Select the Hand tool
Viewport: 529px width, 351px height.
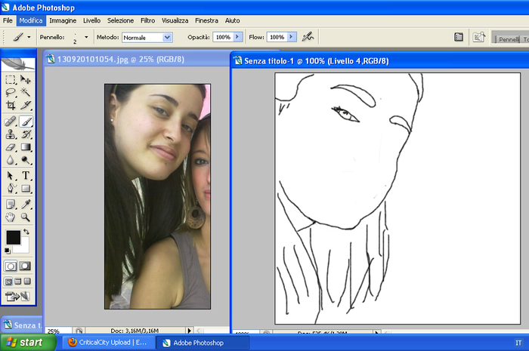click(x=11, y=217)
